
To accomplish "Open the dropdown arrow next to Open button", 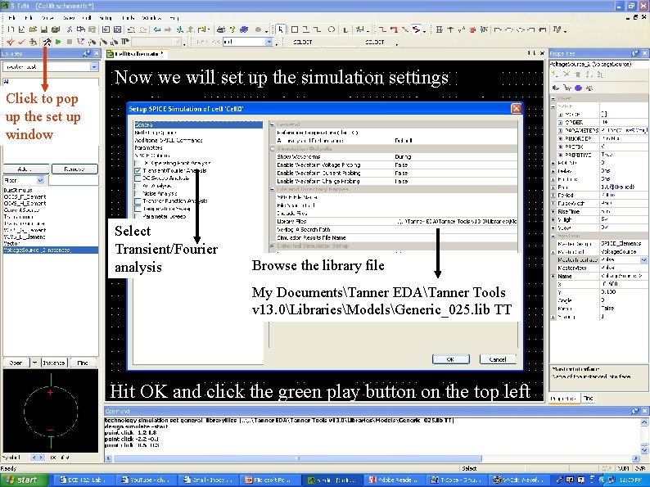I will pos(35,363).
